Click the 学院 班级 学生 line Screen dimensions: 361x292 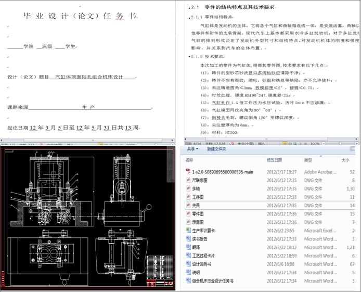tap(42, 46)
